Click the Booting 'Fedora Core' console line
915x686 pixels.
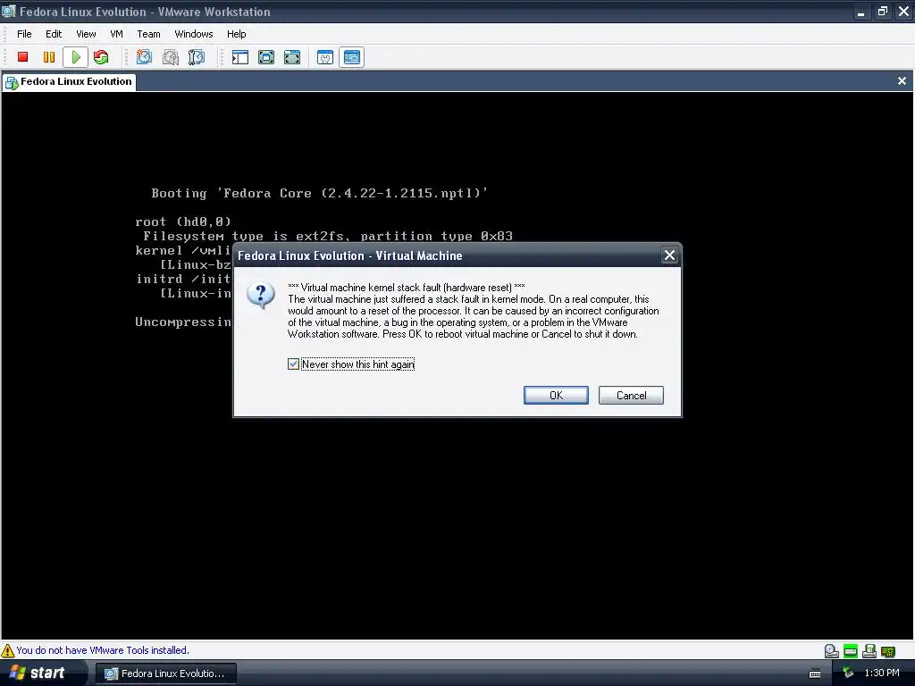pos(319,193)
